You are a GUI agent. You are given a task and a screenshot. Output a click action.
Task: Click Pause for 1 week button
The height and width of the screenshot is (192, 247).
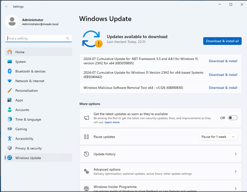(x=214, y=137)
